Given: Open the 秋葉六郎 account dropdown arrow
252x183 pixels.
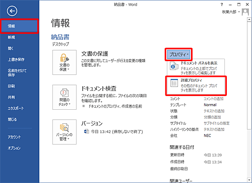Looking at the screenshot, I should click(239, 12).
